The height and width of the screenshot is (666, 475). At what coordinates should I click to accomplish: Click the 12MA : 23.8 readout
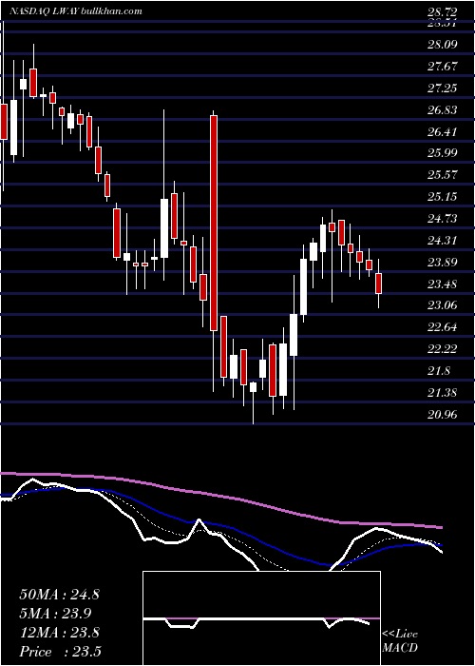60,633
